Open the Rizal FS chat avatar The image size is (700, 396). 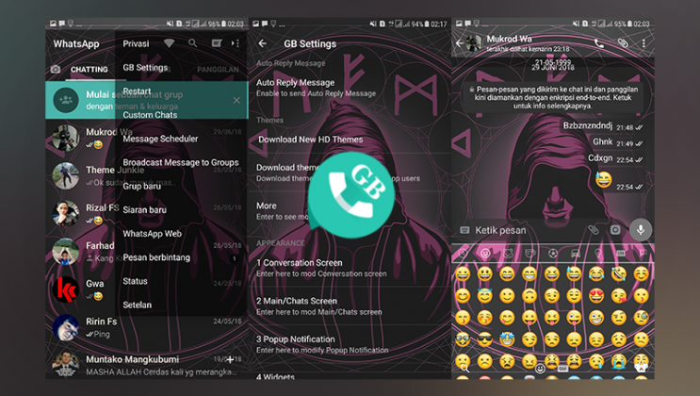[x=66, y=214]
